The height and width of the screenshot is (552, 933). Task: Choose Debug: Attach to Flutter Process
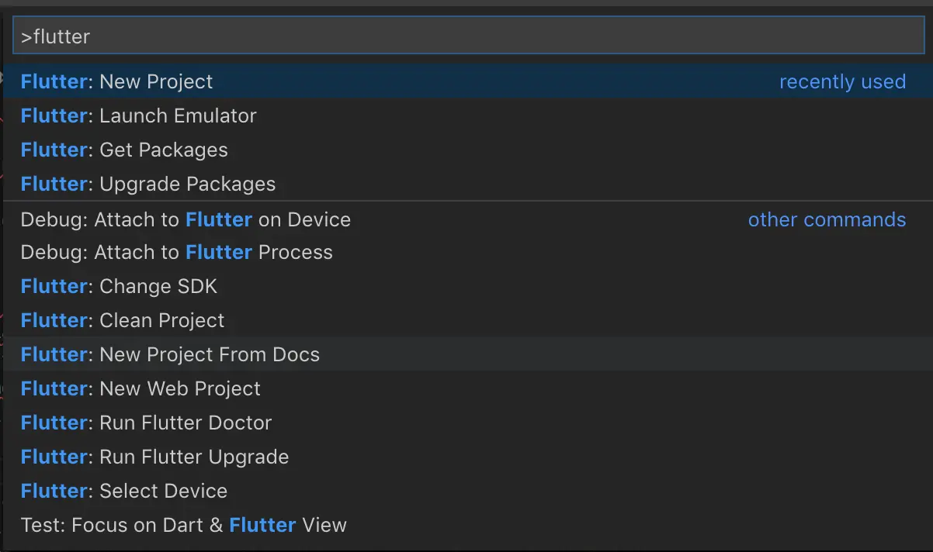176,252
